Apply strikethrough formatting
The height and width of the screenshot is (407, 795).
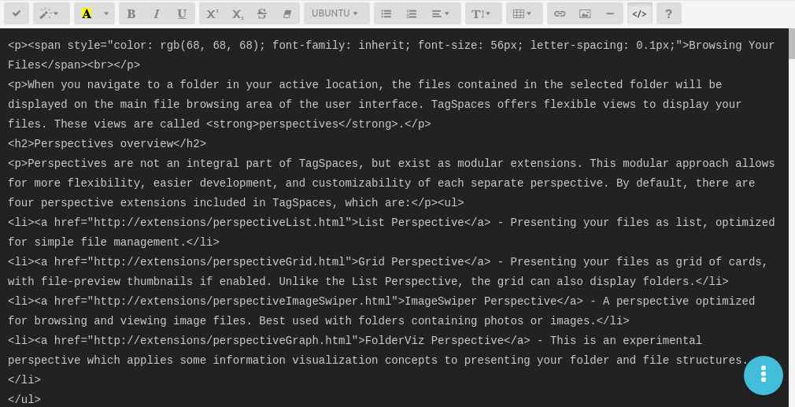tap(262, 13)
